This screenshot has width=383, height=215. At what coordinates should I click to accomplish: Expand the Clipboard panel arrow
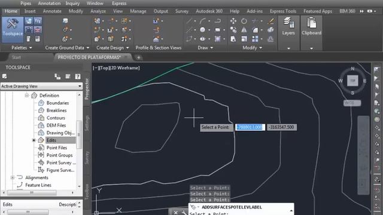[x=311, y=48]
